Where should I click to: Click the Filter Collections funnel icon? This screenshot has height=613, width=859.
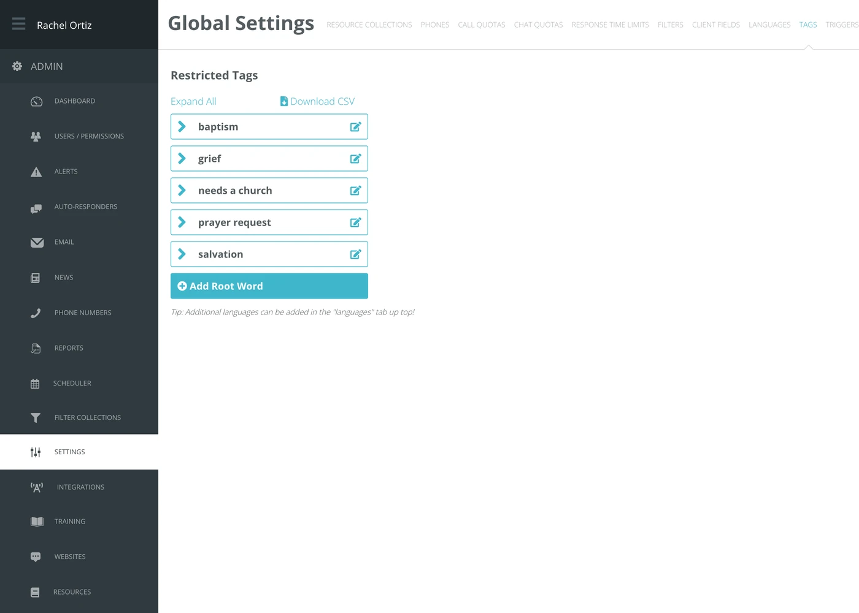(36, 418)
